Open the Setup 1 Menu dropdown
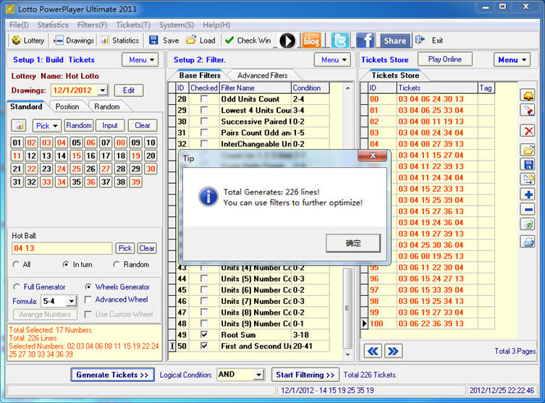The image size is (545, 403). click(140, 60)
